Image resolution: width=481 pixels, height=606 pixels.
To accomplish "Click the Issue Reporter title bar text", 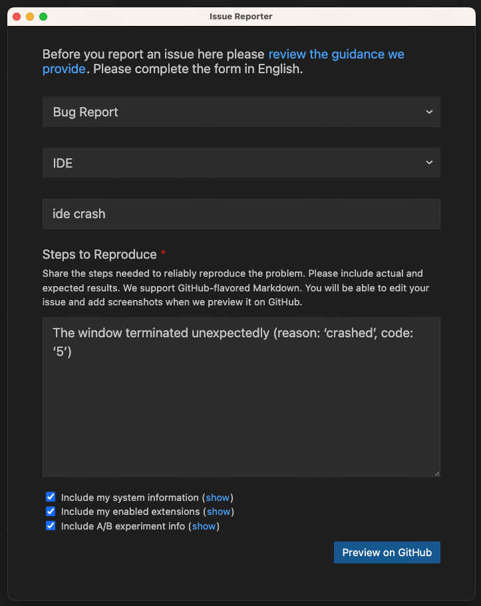I will click(x=241, y=17).
